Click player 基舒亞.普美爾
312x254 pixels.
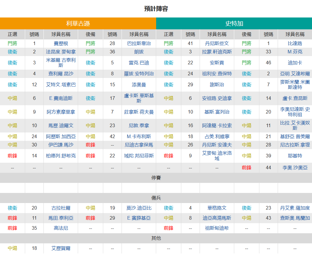[x=295, y=137]
